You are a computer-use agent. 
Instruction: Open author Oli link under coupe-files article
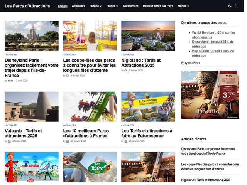coord(68,76)
